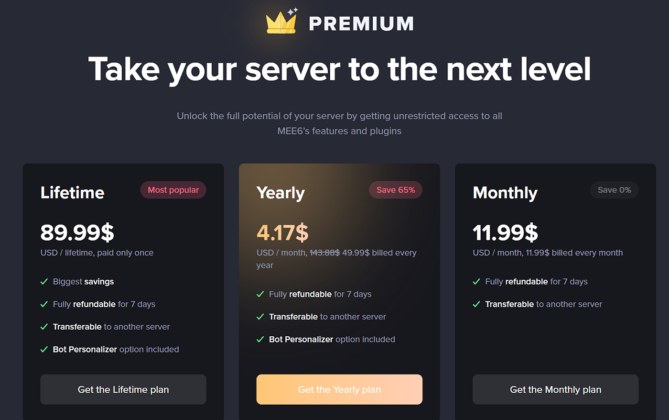
Task: Click the Save 0% badge on Monthly plan
Action: coord(614,190)
